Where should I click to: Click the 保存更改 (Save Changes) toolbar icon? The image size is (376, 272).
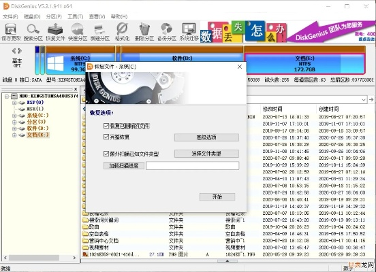11,32
